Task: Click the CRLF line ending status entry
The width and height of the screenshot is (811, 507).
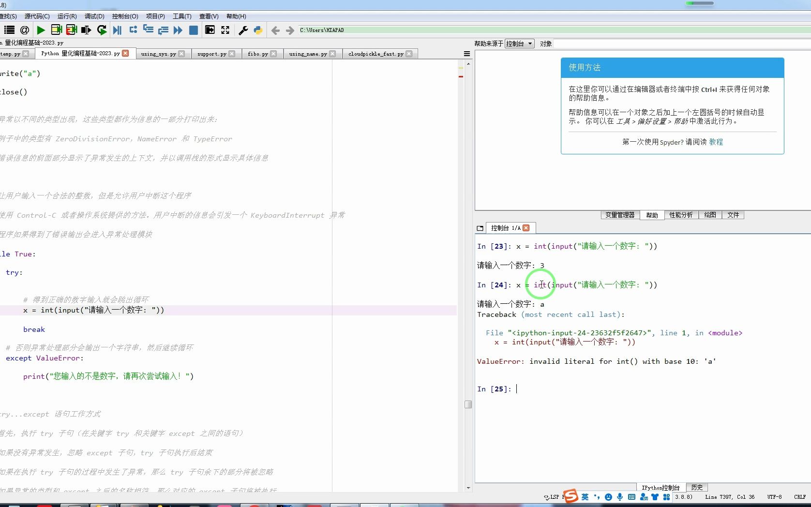Action: point(800,497)
